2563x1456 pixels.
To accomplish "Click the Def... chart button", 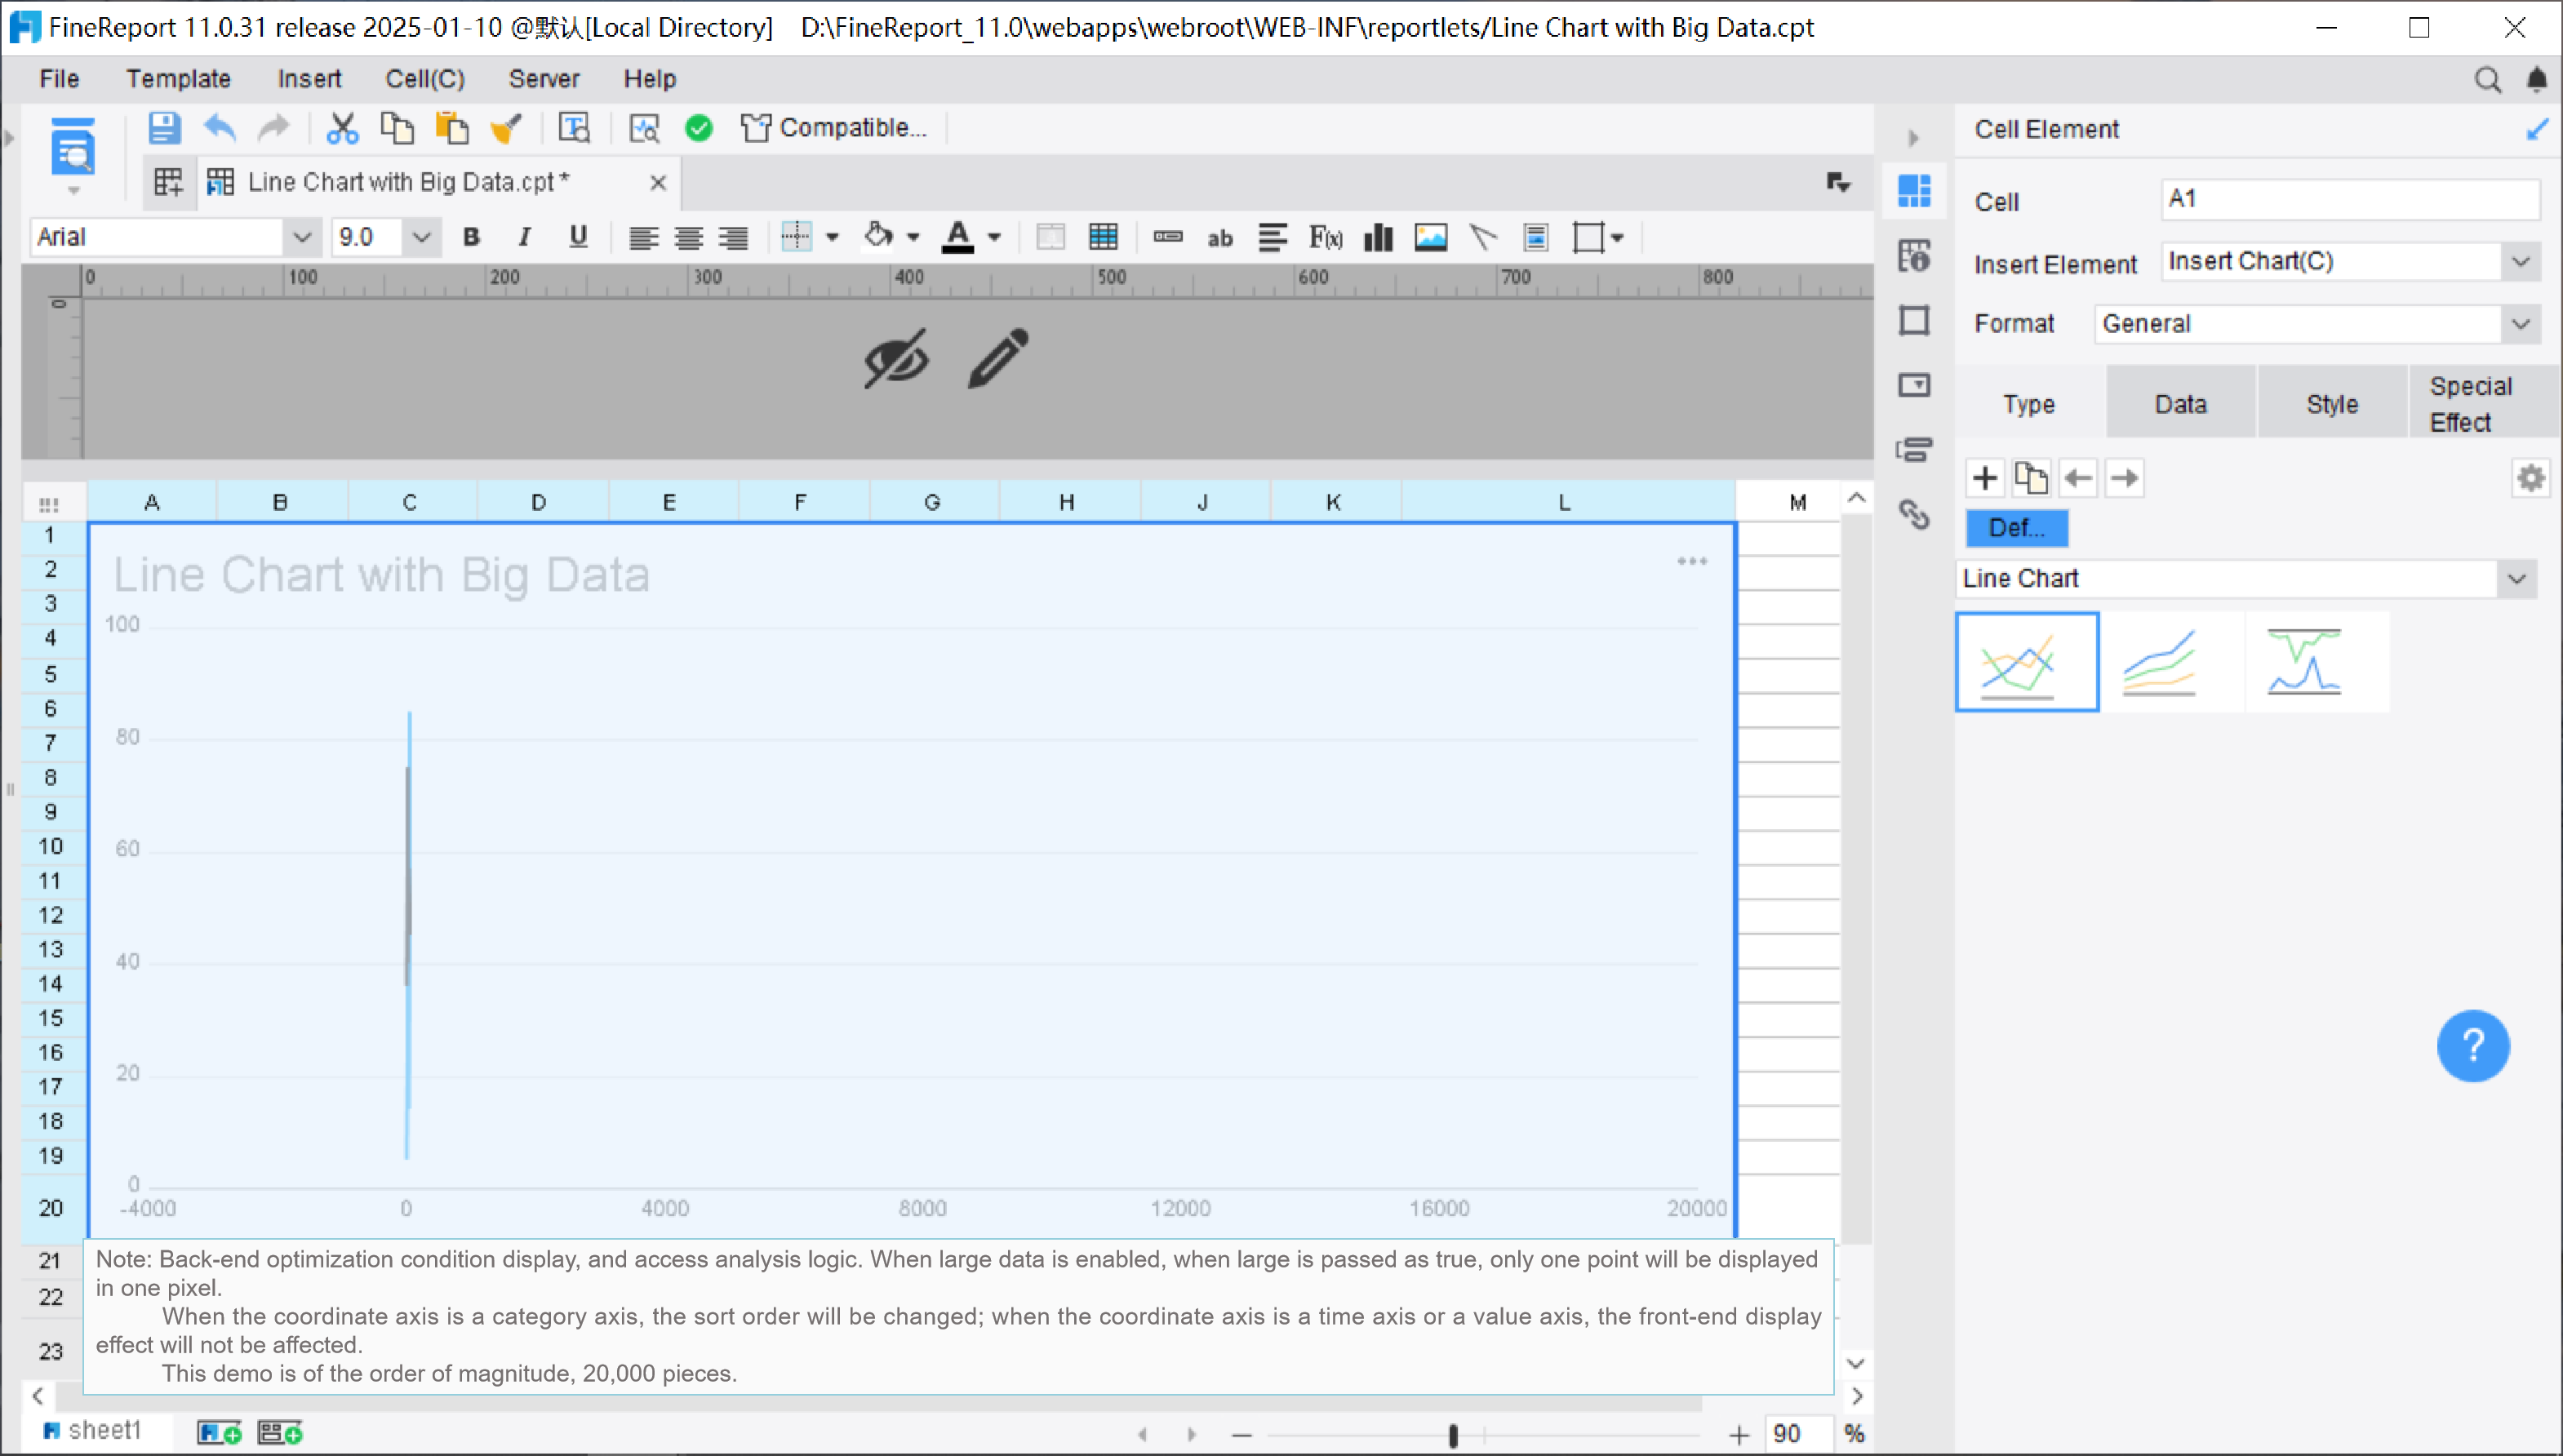I will point(2016,528).
